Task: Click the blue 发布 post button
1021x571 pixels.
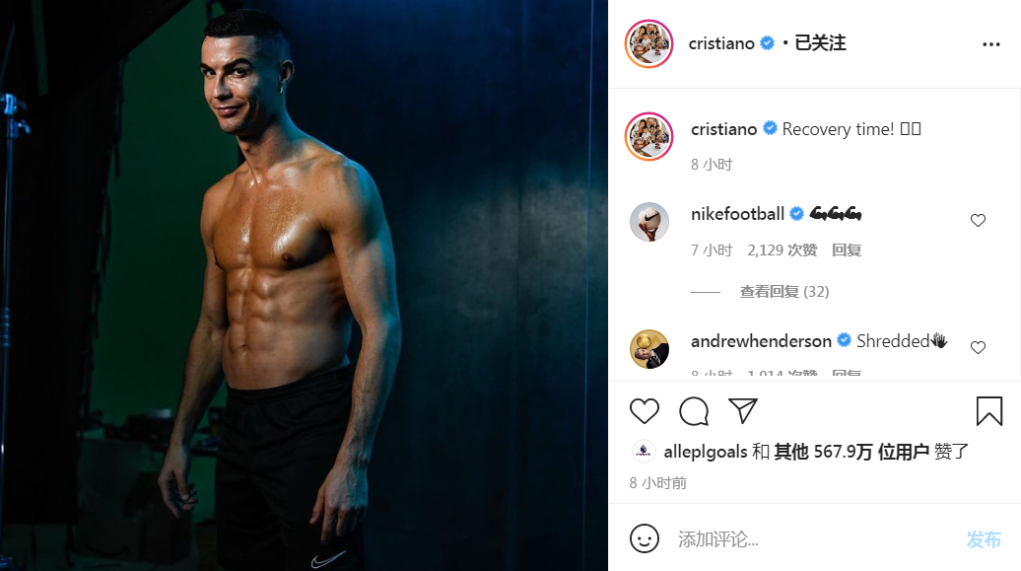Action: click(984, 539)
